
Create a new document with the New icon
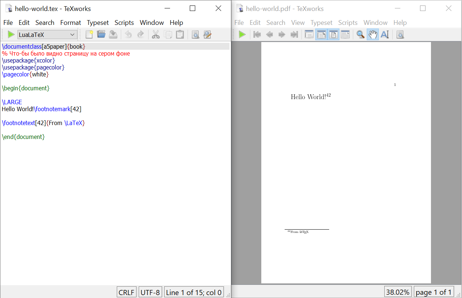pyautogui.click(x=89, y=35)
